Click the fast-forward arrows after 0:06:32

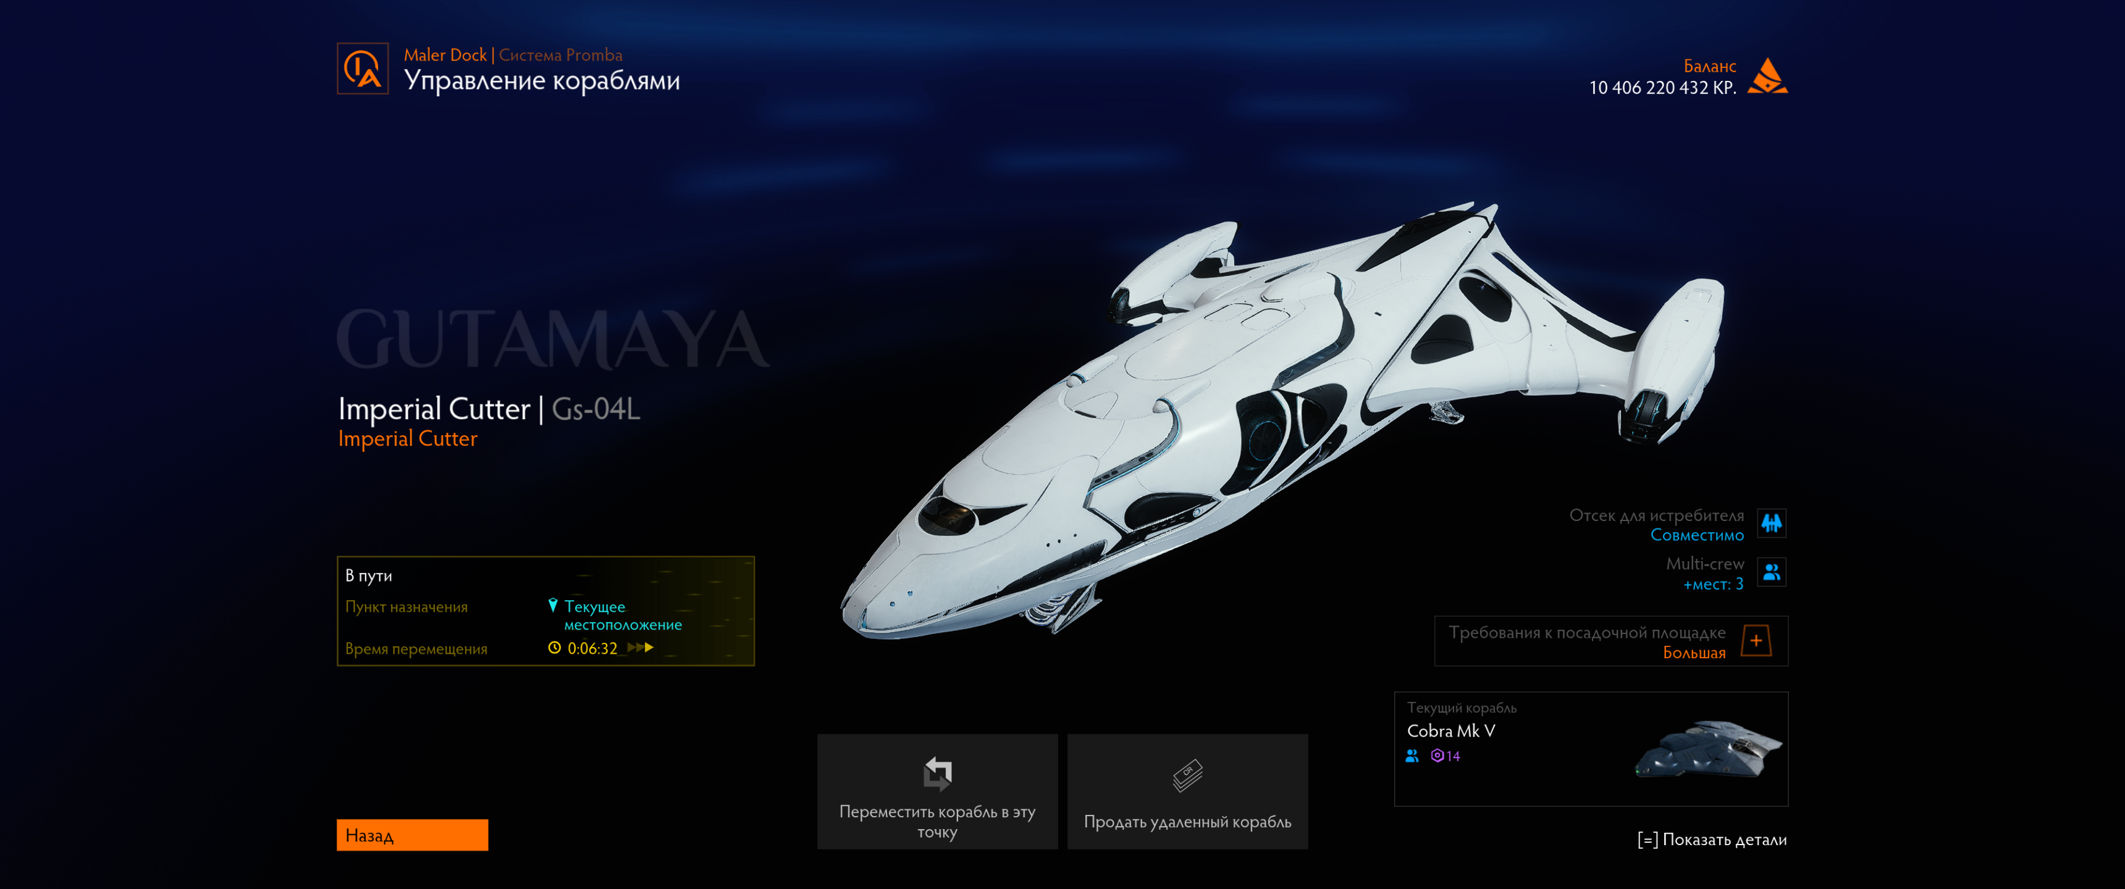tap(640, 648)
